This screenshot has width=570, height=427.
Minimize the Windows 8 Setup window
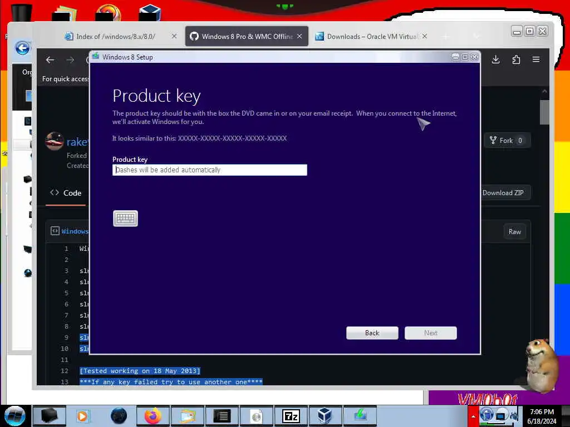pos(455,57)
